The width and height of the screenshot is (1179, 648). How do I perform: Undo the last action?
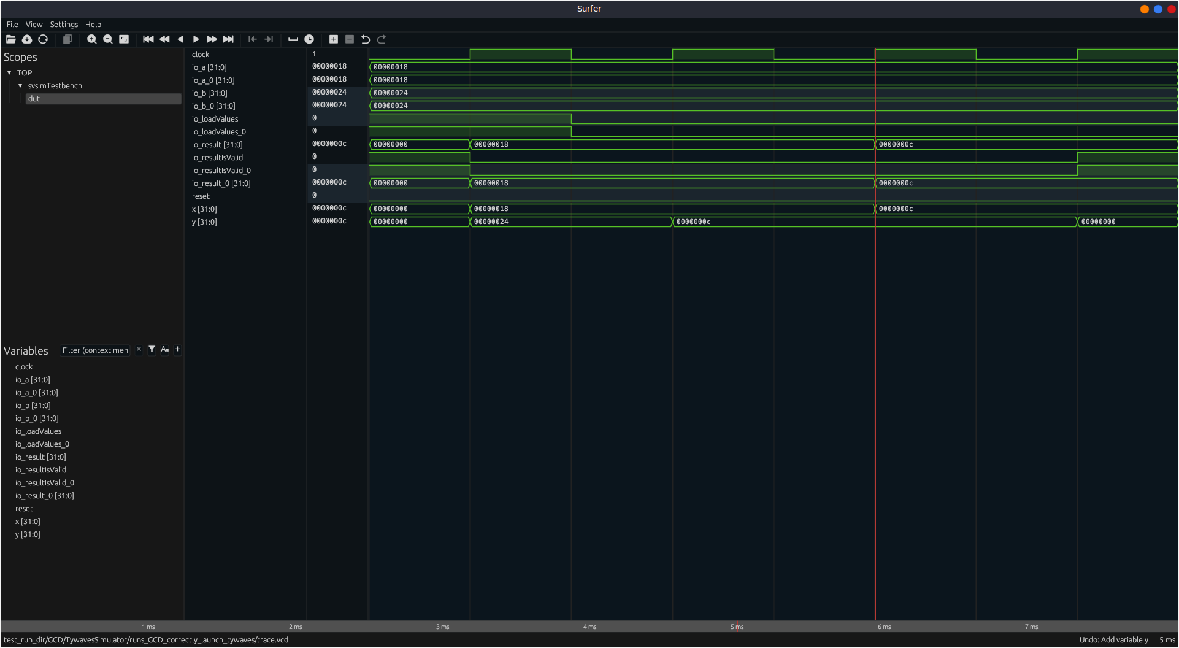click(x=366, y=39)
